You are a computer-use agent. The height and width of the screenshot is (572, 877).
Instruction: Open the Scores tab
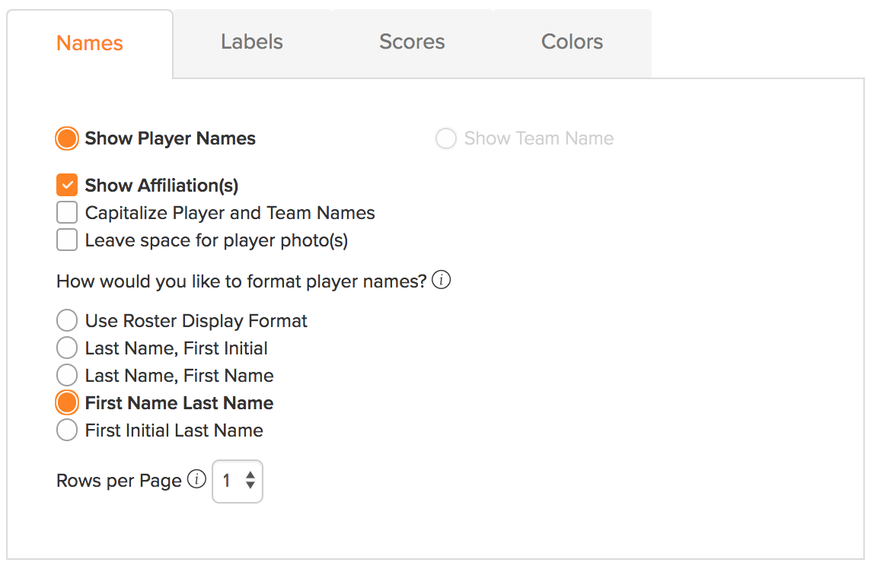tap(412, 42)
